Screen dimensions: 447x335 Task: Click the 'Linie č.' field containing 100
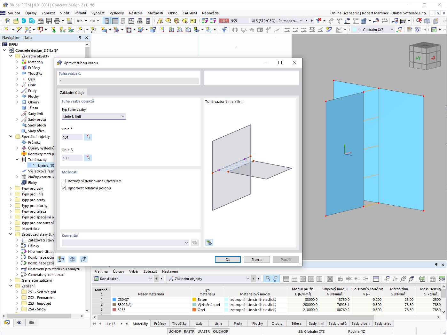(x=72, y=158)
